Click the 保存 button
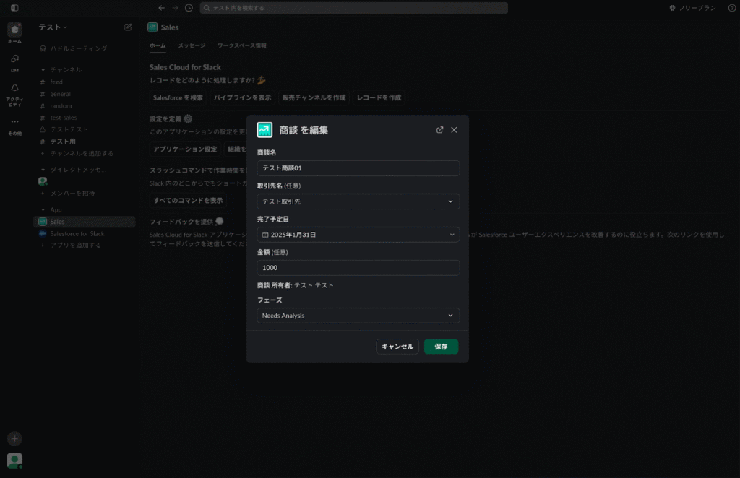 [441, 347]
